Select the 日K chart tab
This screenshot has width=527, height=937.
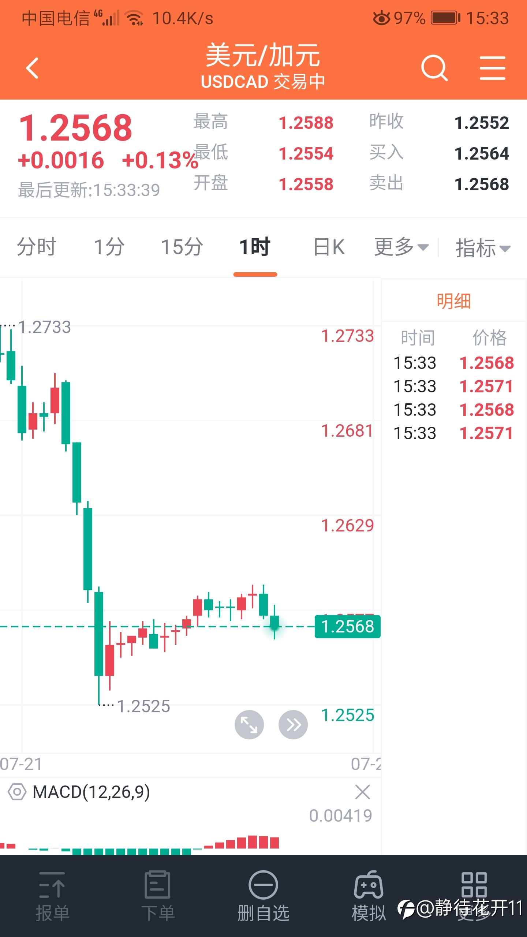point(329,247)
